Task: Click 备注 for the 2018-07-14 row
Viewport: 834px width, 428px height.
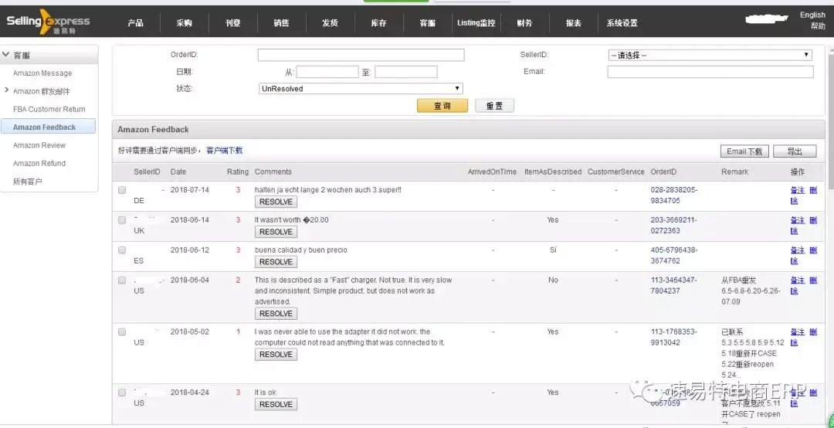Action: click(797, 190)
